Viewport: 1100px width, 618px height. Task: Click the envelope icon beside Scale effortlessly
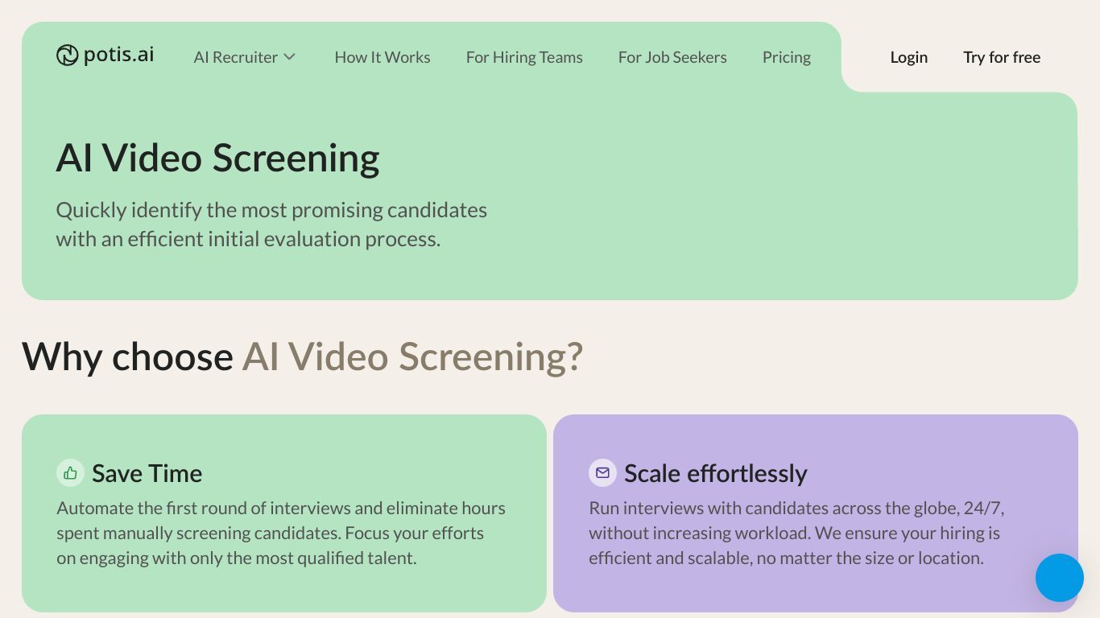click(x=602, y=473)
